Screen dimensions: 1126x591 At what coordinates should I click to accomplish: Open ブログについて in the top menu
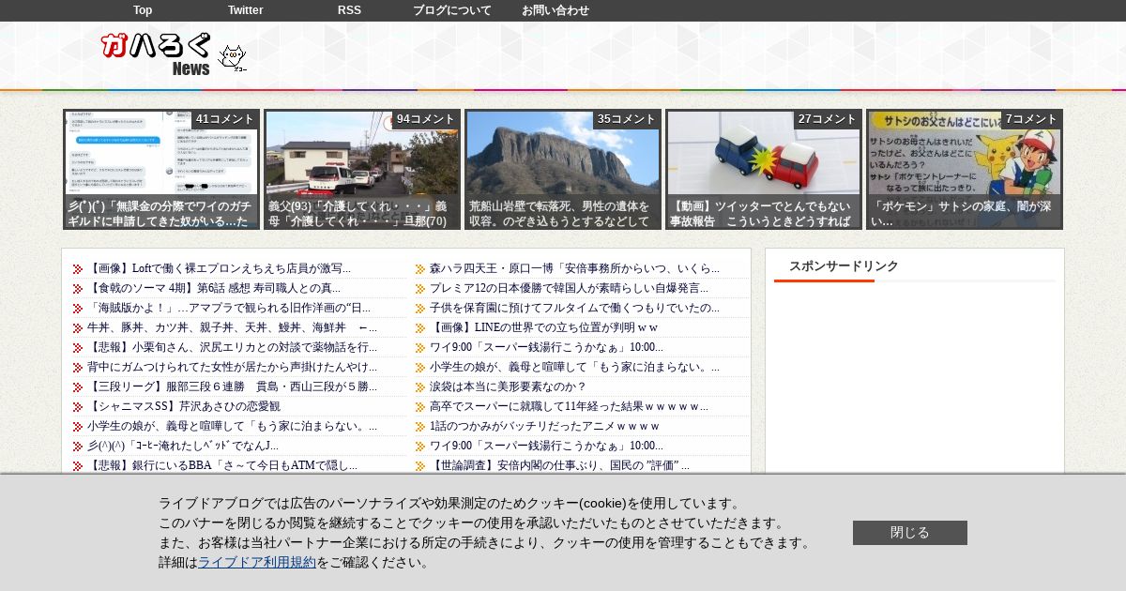click(x=452, y=10)
